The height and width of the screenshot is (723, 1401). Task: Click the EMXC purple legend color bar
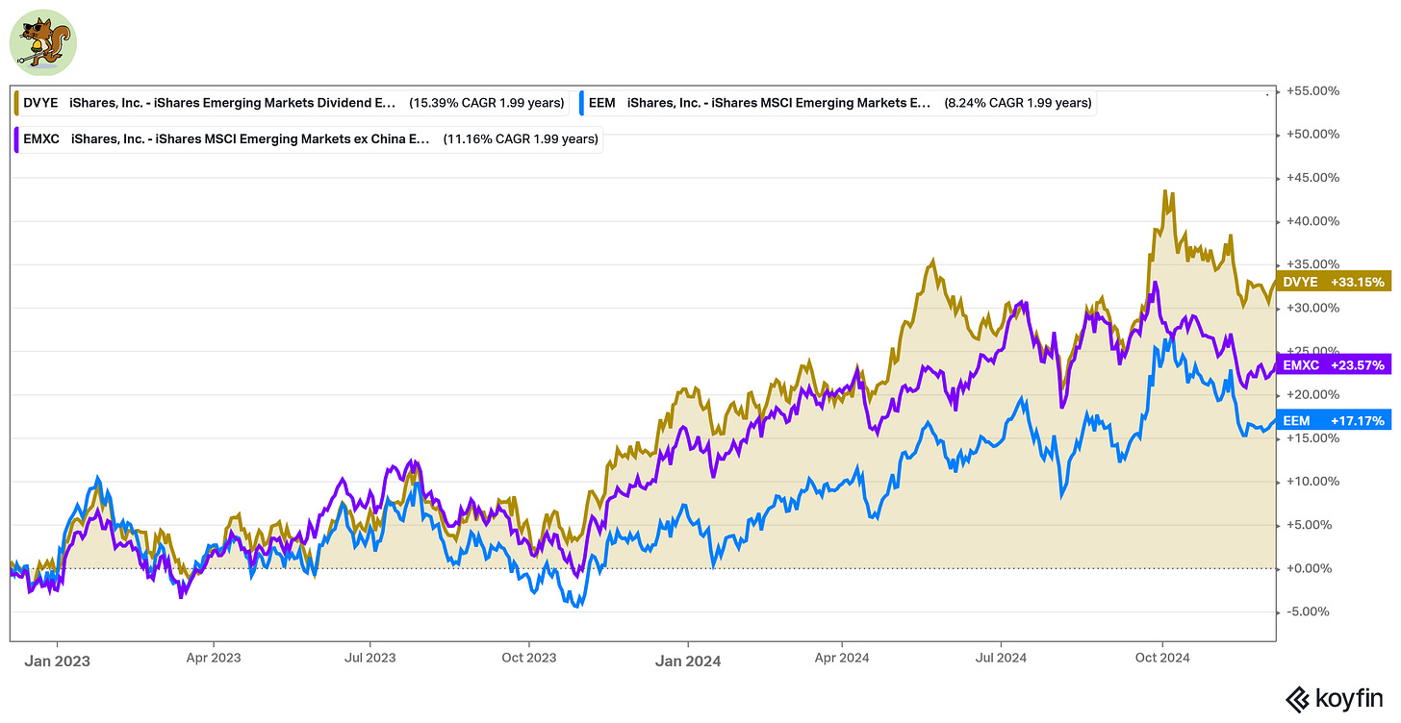(17, 139)
